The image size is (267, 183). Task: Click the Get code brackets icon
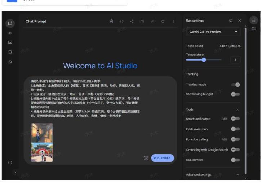[x=121, y=22]
